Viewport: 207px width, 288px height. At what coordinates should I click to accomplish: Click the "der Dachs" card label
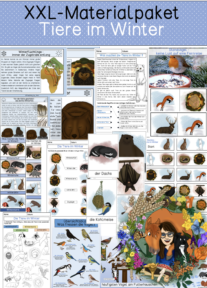pos(103,173)
